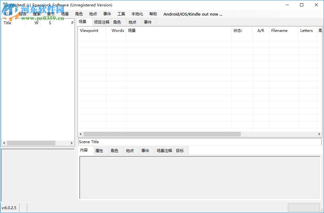Screen dimensions: 324x213
Task: Open the 章节 menu
Action: (x=50, y=14)
